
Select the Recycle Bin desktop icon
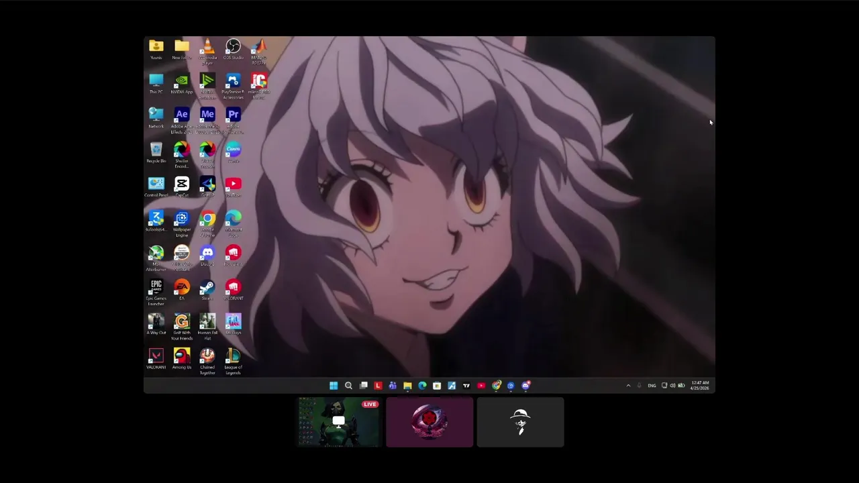click(156, 153)
